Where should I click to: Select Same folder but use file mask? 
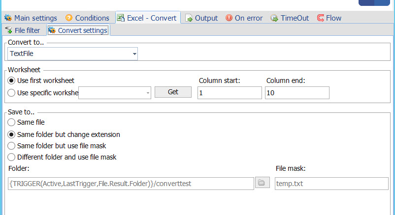click(11, 146)
